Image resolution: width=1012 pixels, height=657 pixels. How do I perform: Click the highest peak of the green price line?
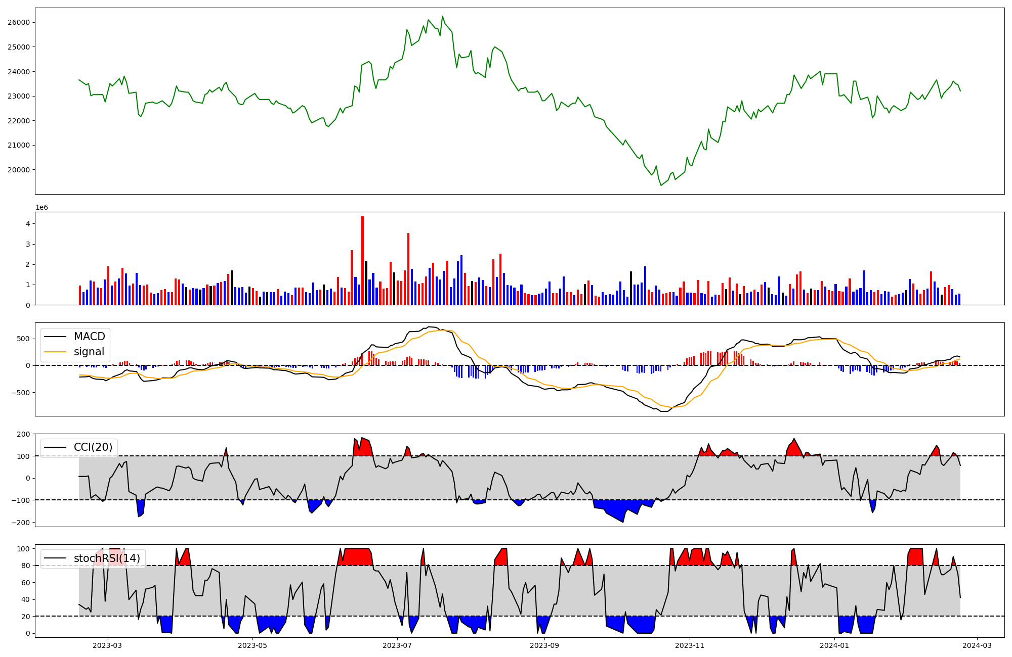click(442, 17)
